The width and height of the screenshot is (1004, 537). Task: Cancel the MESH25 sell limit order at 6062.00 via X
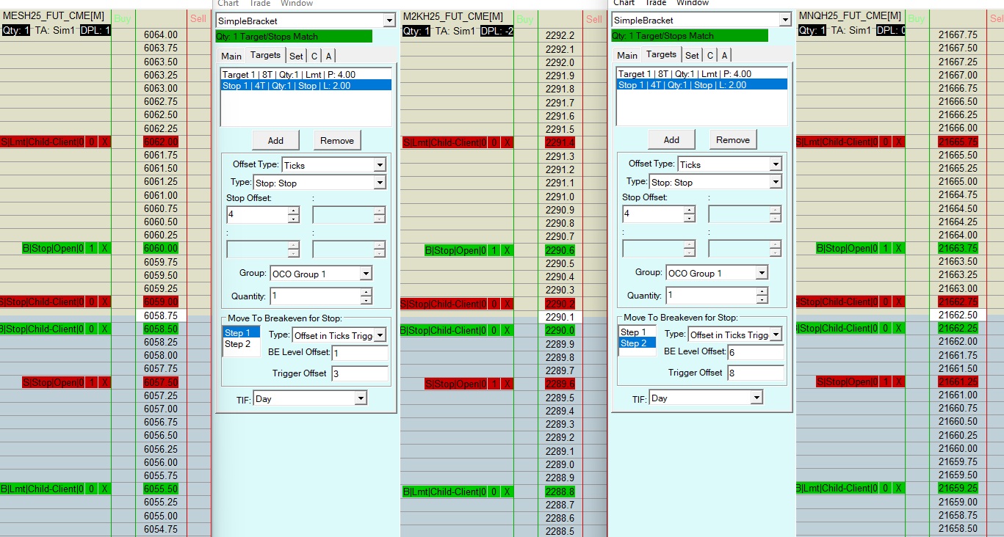pos(105,142)
